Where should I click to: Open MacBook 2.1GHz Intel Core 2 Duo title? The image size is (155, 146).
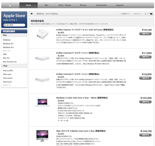click(x=82, y=98)
